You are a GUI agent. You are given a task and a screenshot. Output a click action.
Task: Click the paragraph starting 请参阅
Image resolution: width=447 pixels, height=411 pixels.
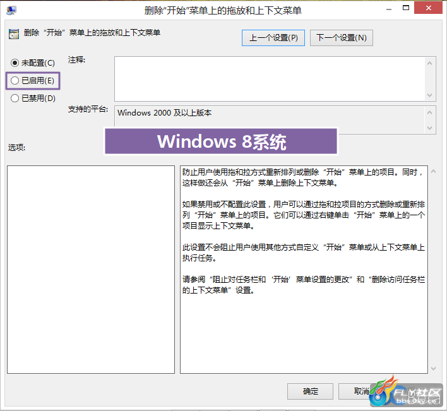coord(304,285)
